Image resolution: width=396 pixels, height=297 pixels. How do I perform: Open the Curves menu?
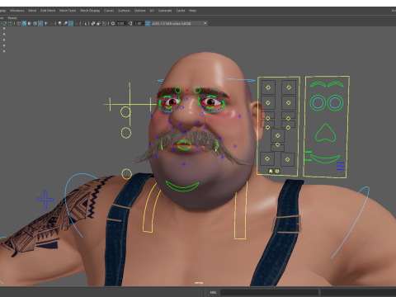click(109, 11)
